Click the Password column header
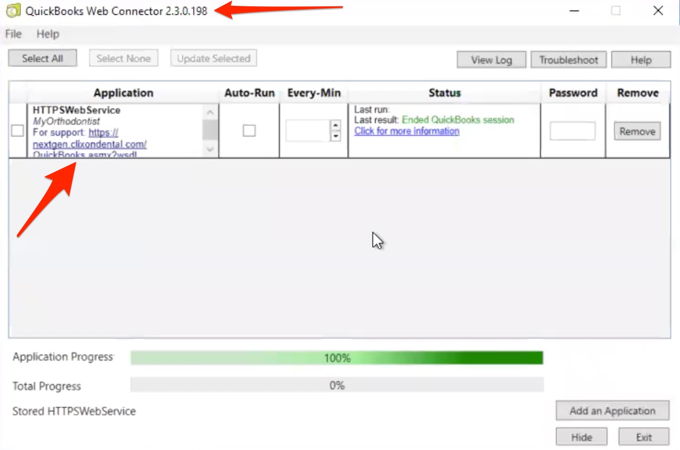Screen dimensions: 680x450 pos(573,93)
